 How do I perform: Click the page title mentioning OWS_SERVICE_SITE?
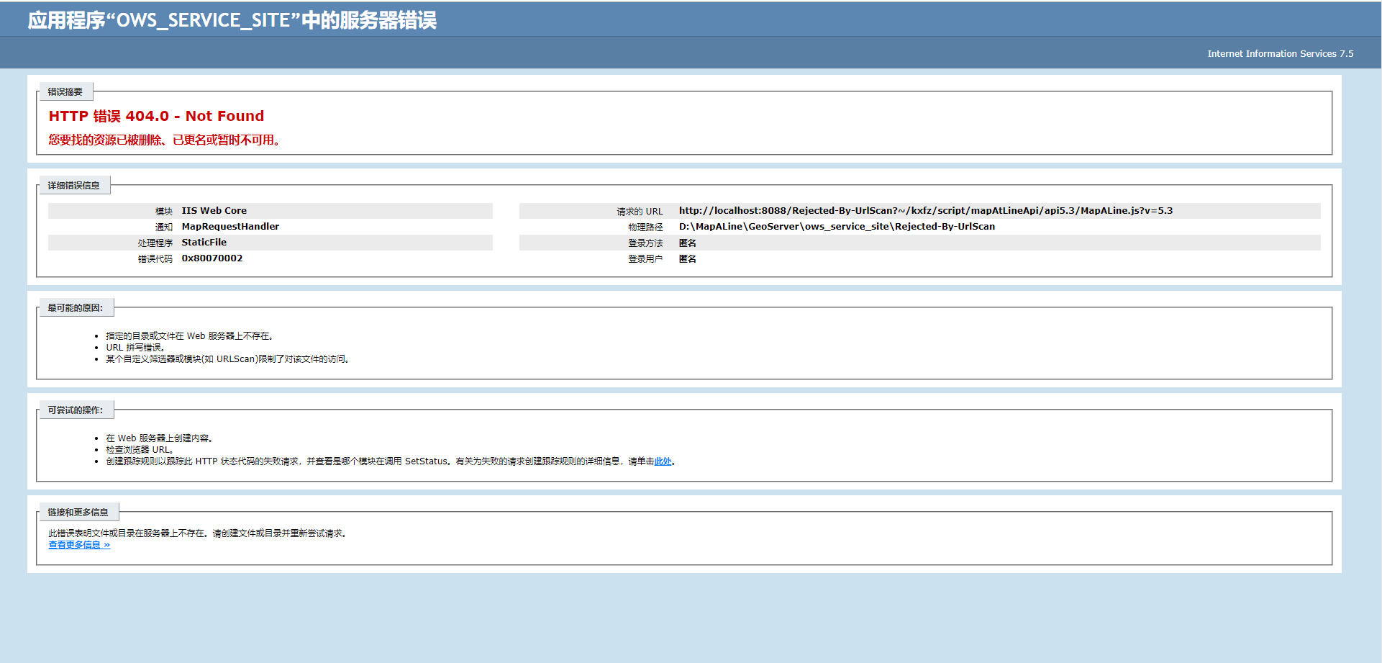click(232, 20)
